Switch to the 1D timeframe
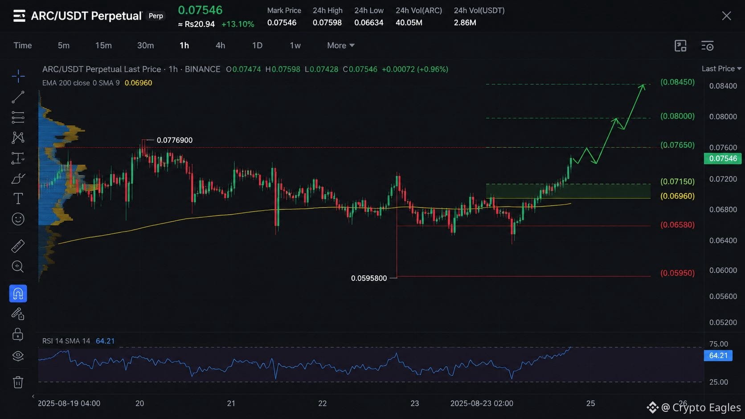The image size is (745, 419). [x=257, y=45]
